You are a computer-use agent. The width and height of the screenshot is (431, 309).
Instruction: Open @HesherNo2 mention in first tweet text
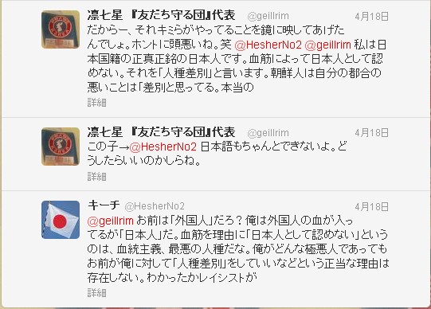[268, 45]
